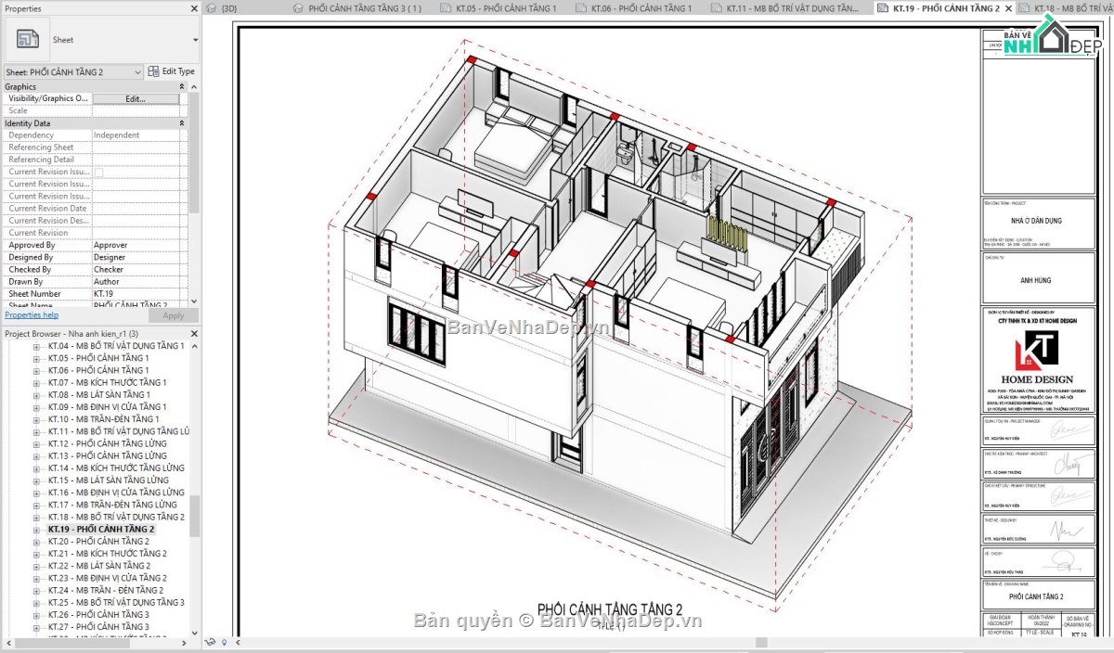Screen dimensions: 1114x653
Task: Select KT.13 - PHỐI CẢNH TẦNG LỬNG sheet
Action: pos(108,455)
